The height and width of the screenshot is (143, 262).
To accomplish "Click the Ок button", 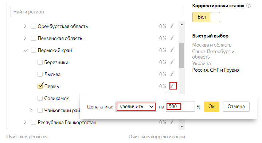I will coord(211,107).
